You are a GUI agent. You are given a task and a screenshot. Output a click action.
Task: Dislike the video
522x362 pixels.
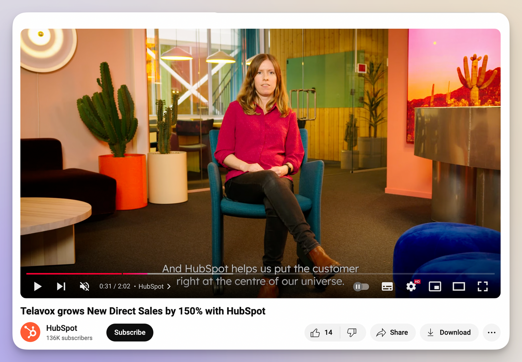click(352, 332)
